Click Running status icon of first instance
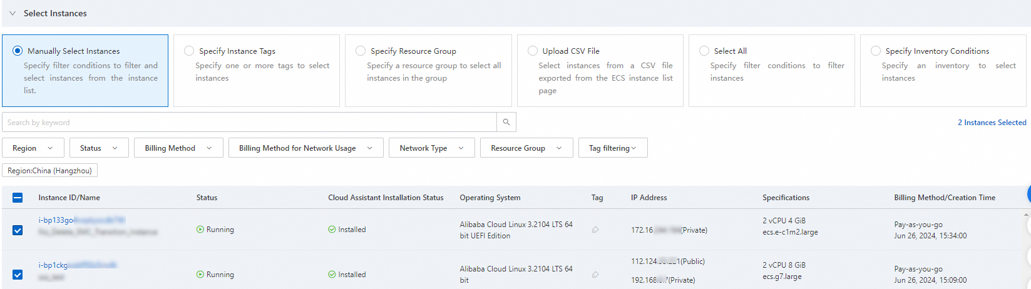The height and width of the screenshot is (289, 1031). 200,230
